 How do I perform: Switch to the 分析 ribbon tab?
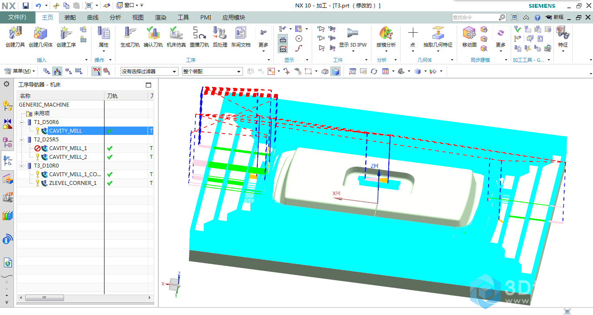tap(115, 17)
